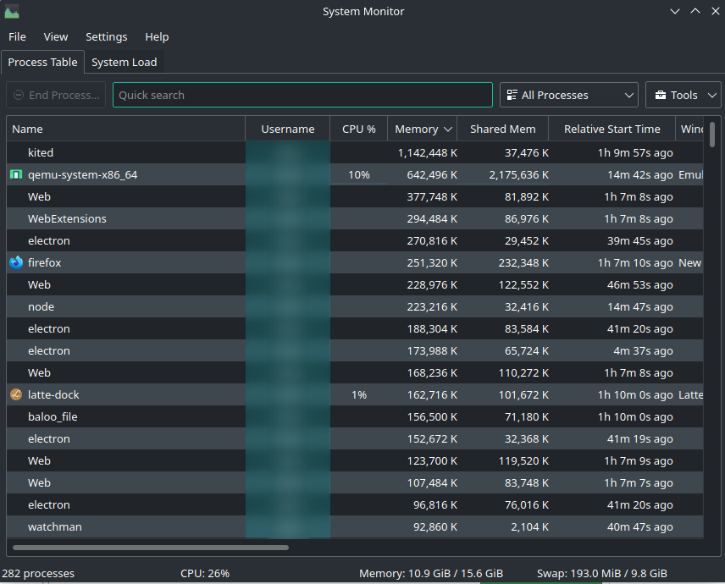The height and width of the screenshot is (584, 725).
Task: Open the Settings menu
Action: (x=107, y=37)
